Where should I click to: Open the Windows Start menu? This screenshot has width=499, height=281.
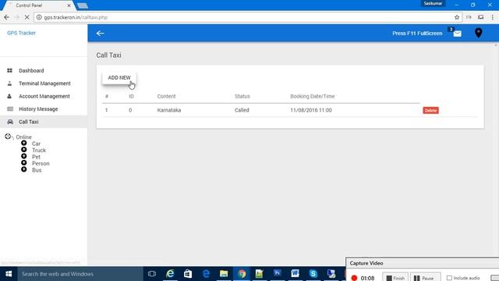9,274
